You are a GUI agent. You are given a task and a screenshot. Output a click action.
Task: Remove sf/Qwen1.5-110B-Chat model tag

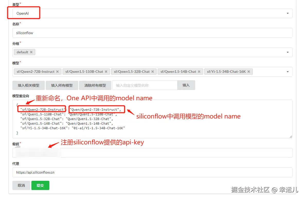[106, 72]
